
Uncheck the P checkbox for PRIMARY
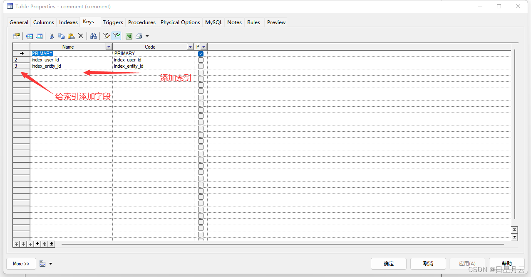tap(201, 54)
